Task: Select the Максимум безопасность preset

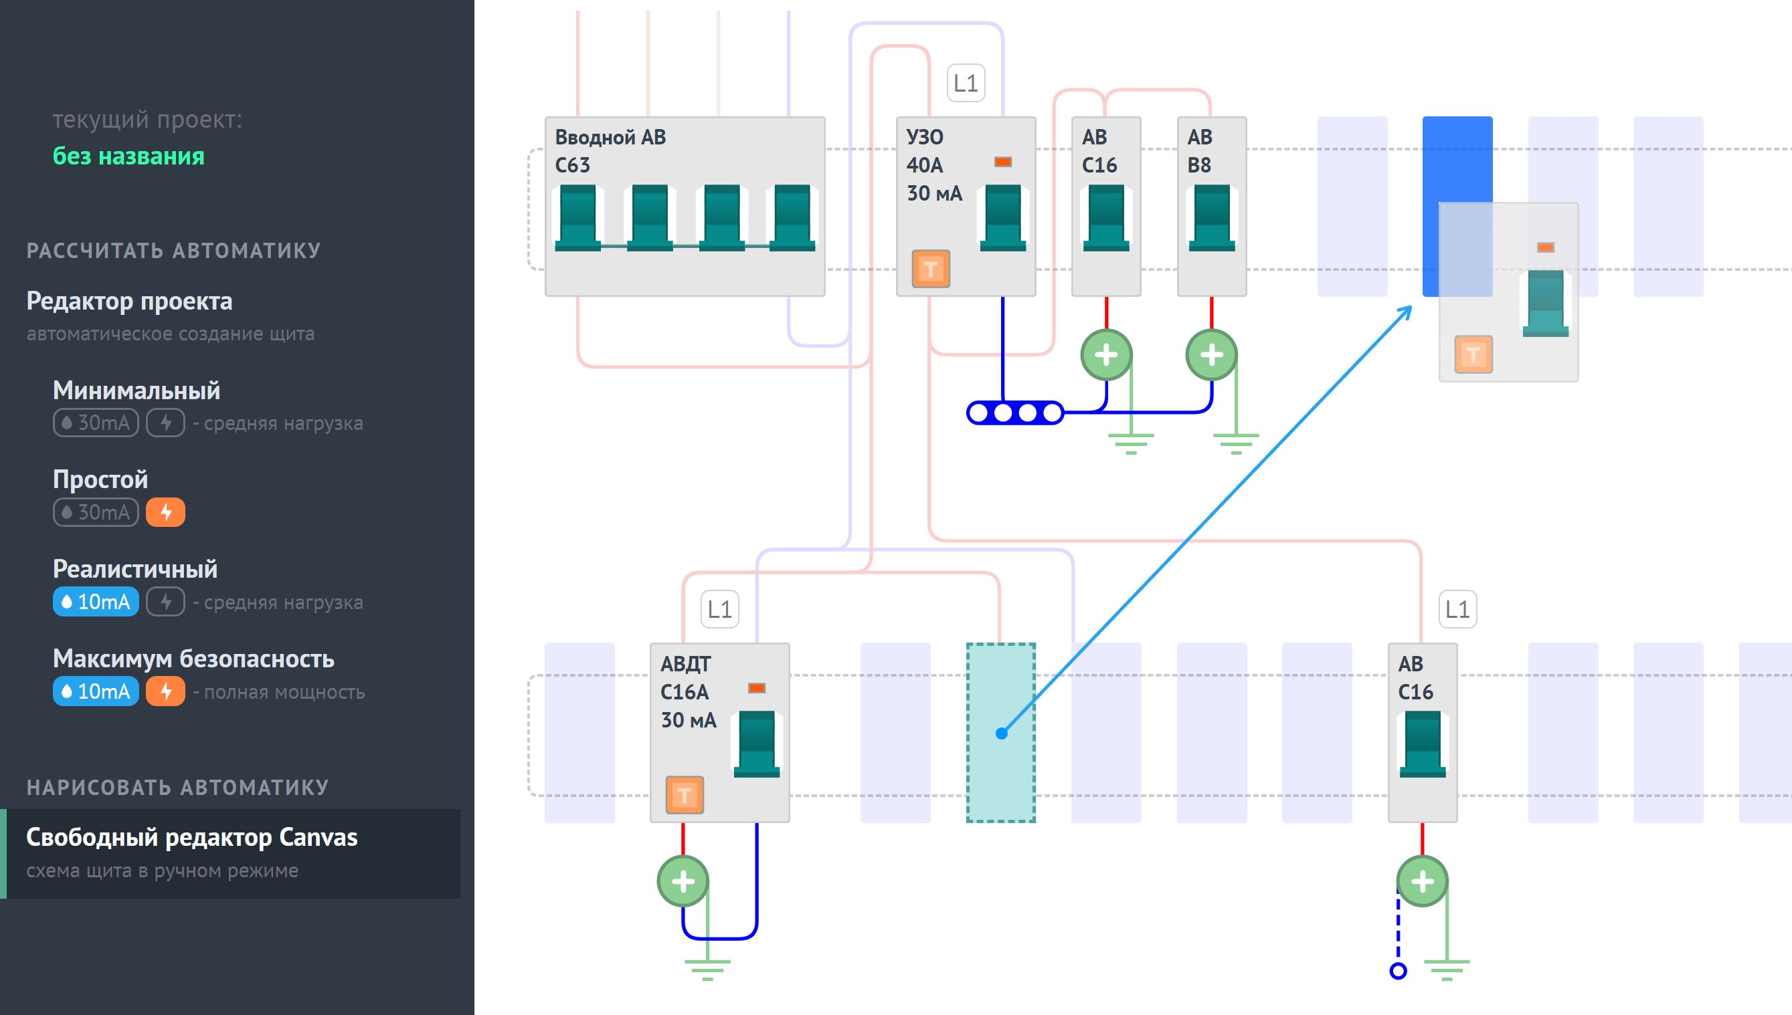Action: (194, 659)
